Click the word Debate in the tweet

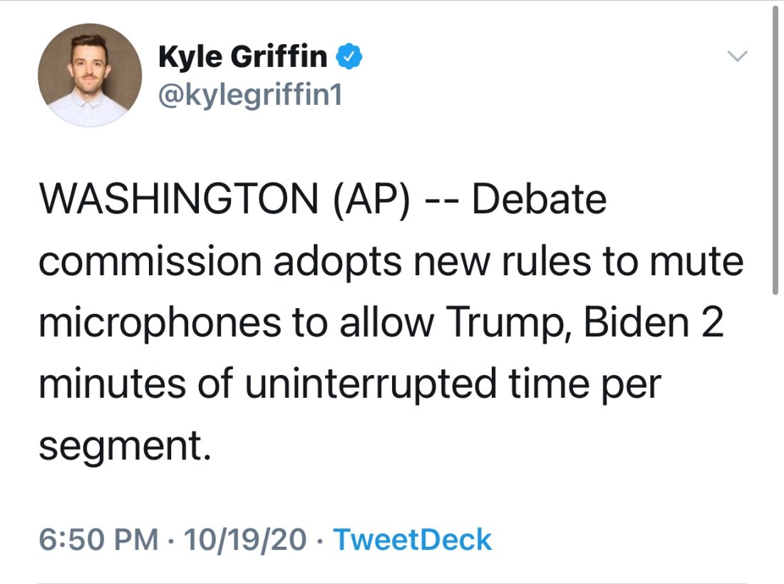[539, 200]
